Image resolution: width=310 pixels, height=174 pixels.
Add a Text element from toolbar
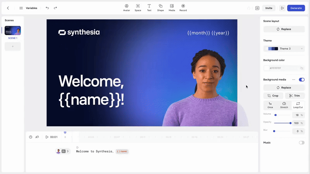point(149,8)
